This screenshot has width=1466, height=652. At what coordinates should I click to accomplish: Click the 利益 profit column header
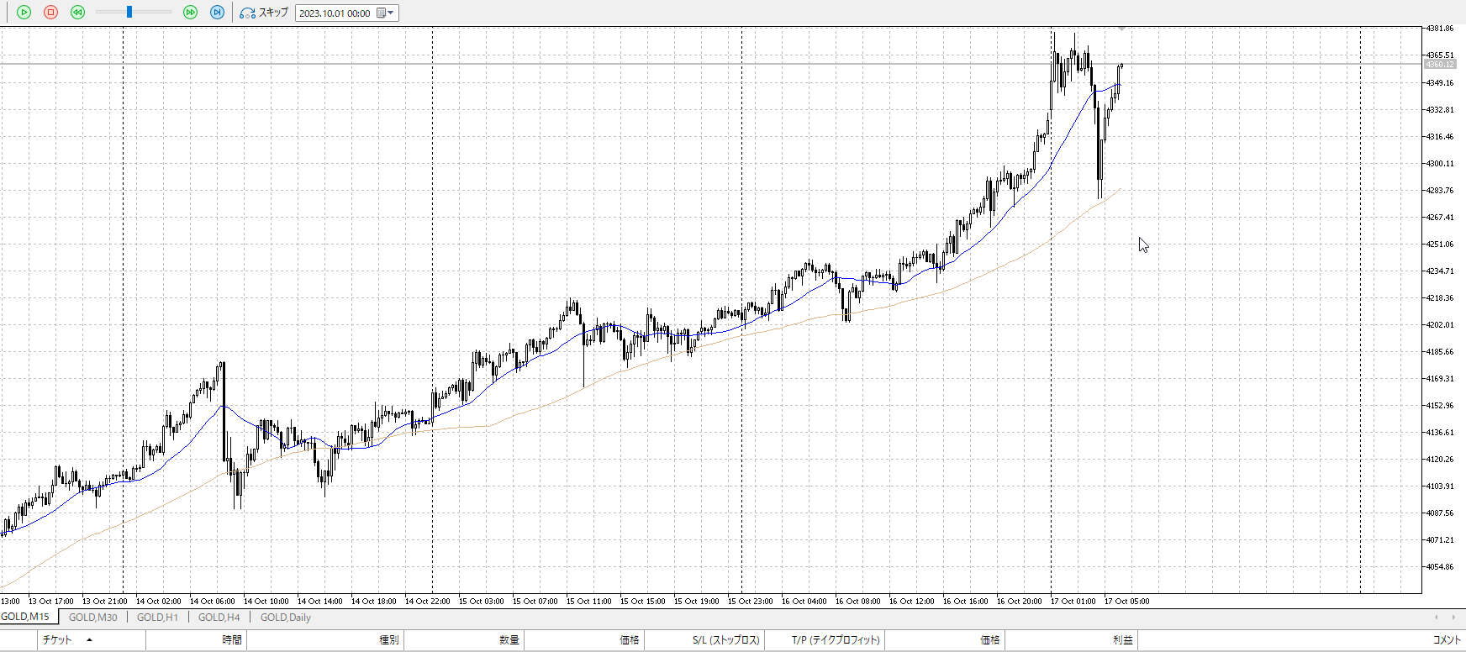(x=1122, y=640)
